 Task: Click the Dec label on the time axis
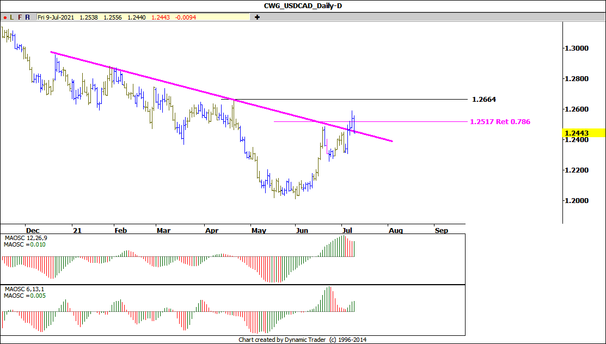coord(33,230)
